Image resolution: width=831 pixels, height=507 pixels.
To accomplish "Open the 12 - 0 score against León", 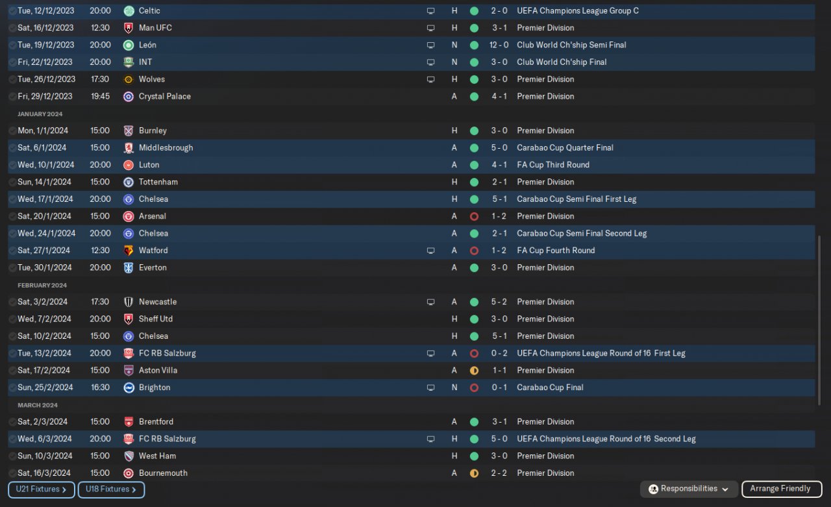I will (499, 45).
